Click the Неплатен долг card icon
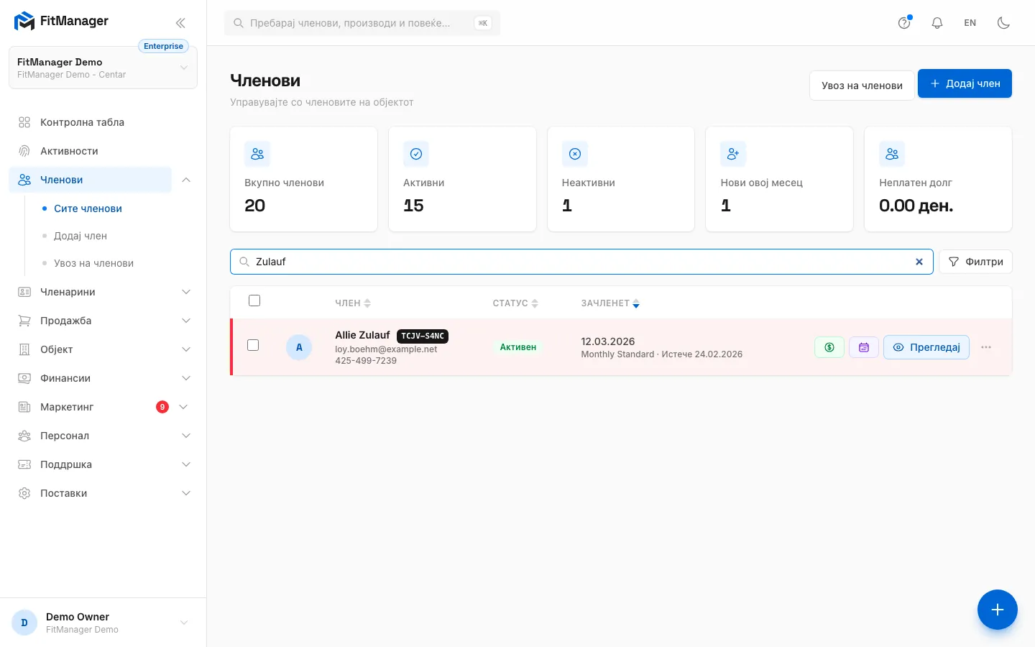Image resolution: width=1035 pixels, height=647 pixels. (x=892, y=154)
